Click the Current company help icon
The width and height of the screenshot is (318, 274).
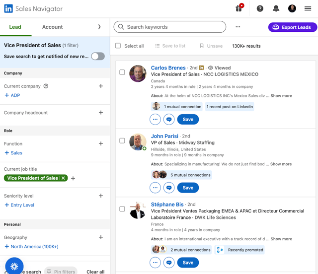(46, 86)
